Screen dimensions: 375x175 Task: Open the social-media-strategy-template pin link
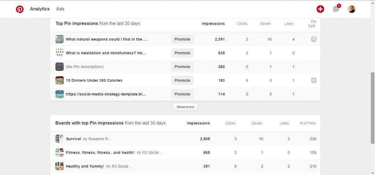tap(106, 94)
